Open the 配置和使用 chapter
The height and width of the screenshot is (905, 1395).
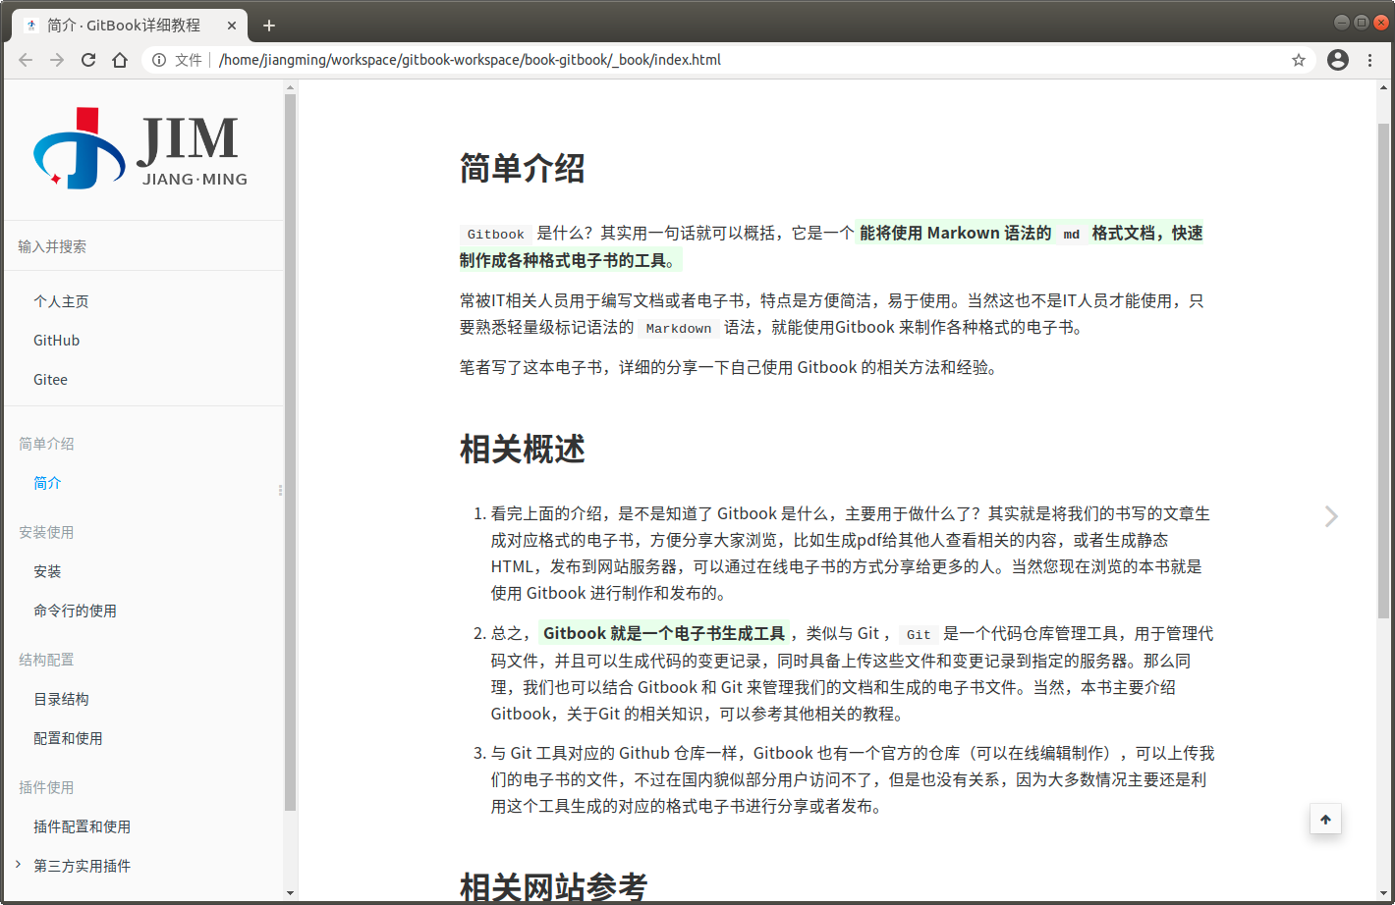pos(68,738)
